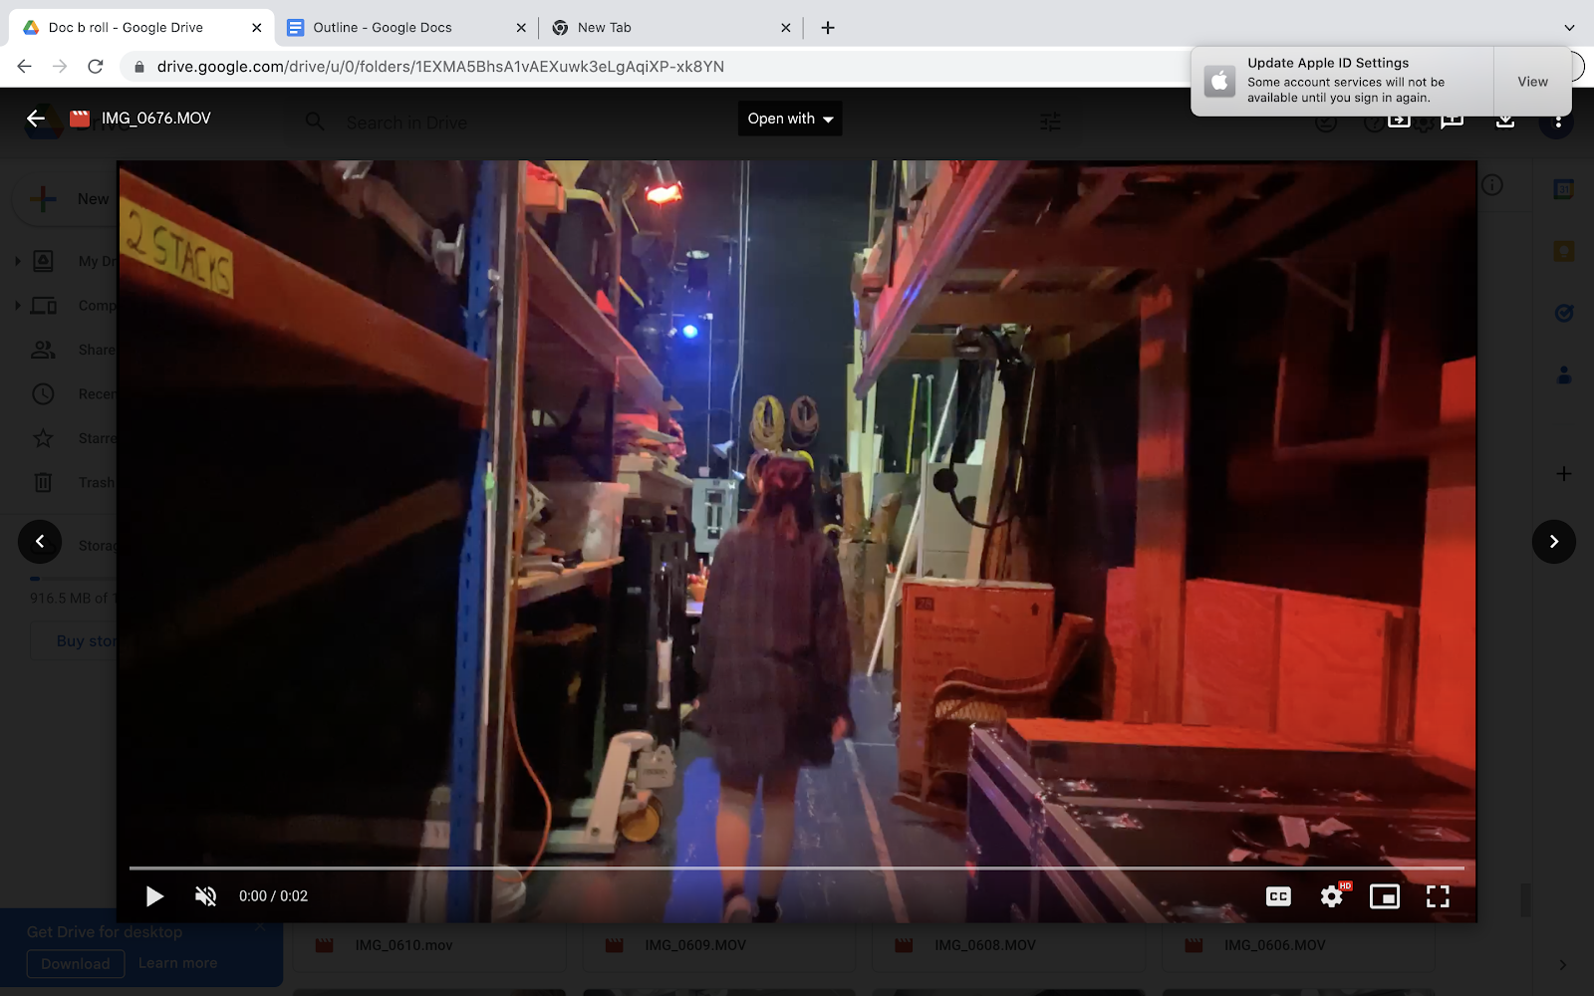The height and width of the screenshot is (996, 1594).
Task: Open Google Contacts side panel
Action: [x=1564, y=375]
